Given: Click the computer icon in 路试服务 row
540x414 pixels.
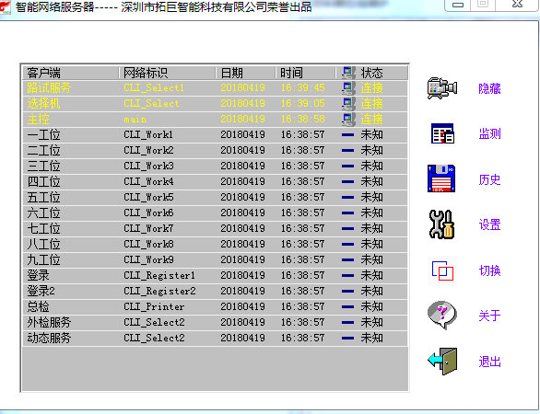Looking at the screenshot, I should point(348,88).
